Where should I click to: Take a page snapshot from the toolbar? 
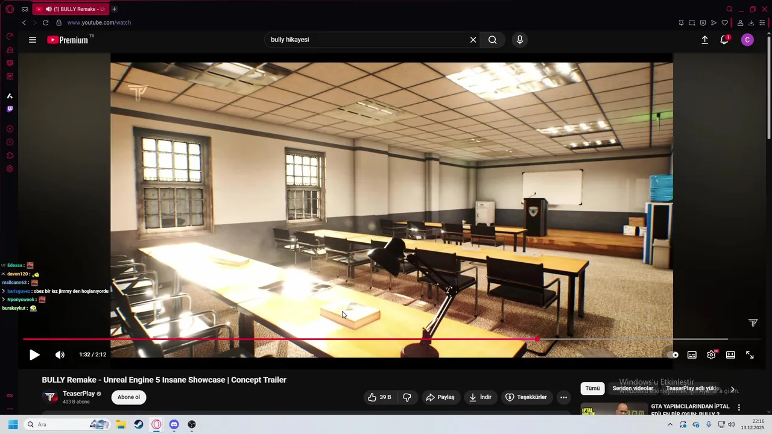pos(692,23)
